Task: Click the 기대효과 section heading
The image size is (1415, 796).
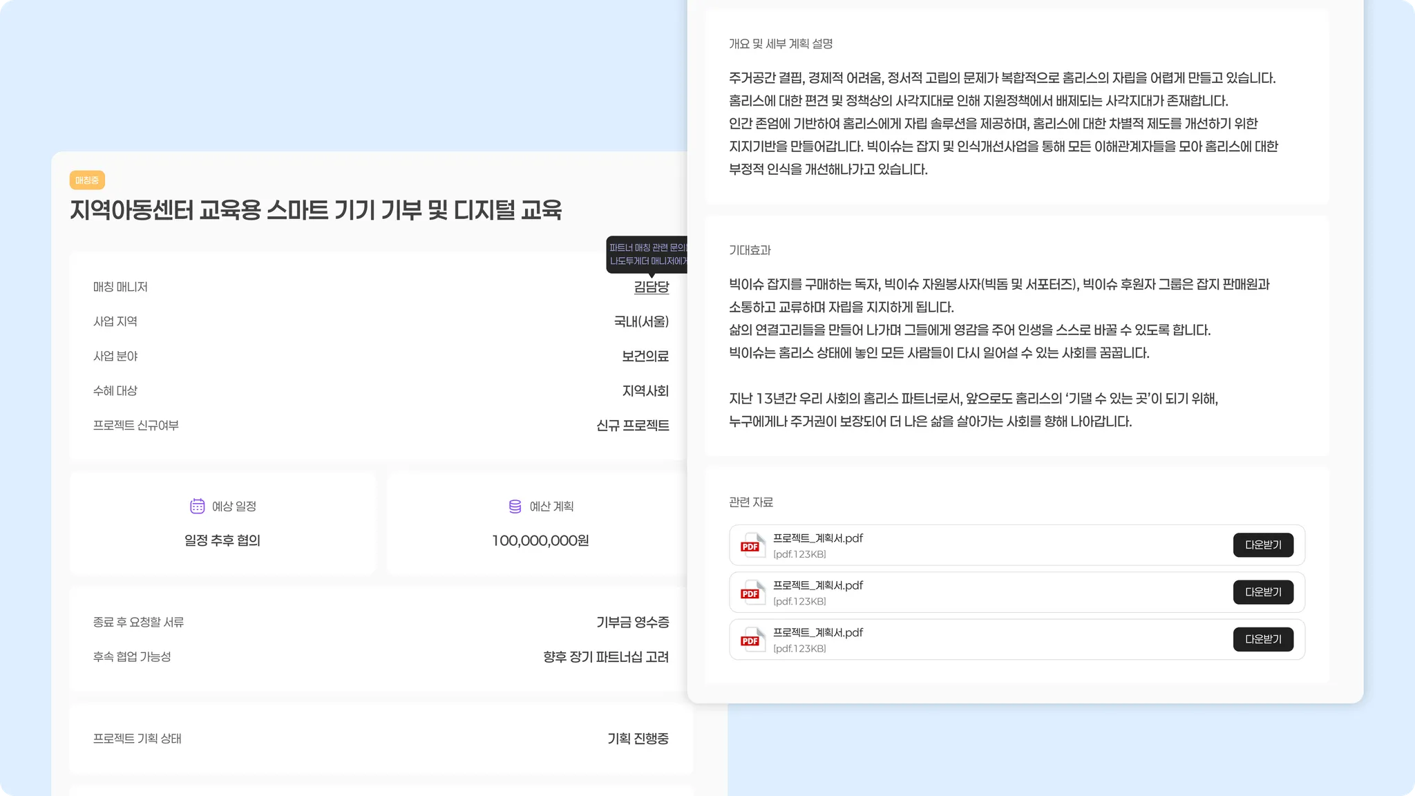Action: point(749,250)
